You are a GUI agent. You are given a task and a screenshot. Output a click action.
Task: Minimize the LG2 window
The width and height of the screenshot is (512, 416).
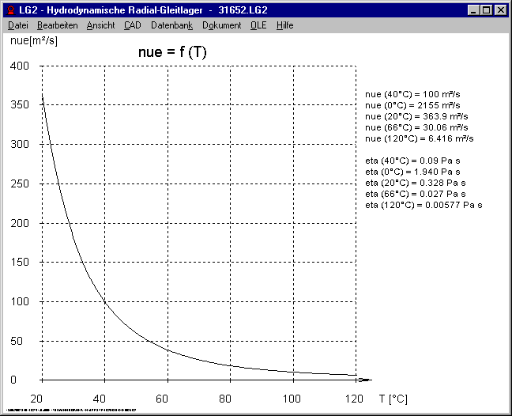473,10
